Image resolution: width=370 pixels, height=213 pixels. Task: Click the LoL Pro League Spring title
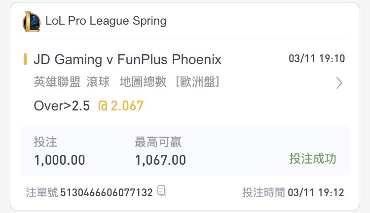[106, 21]
